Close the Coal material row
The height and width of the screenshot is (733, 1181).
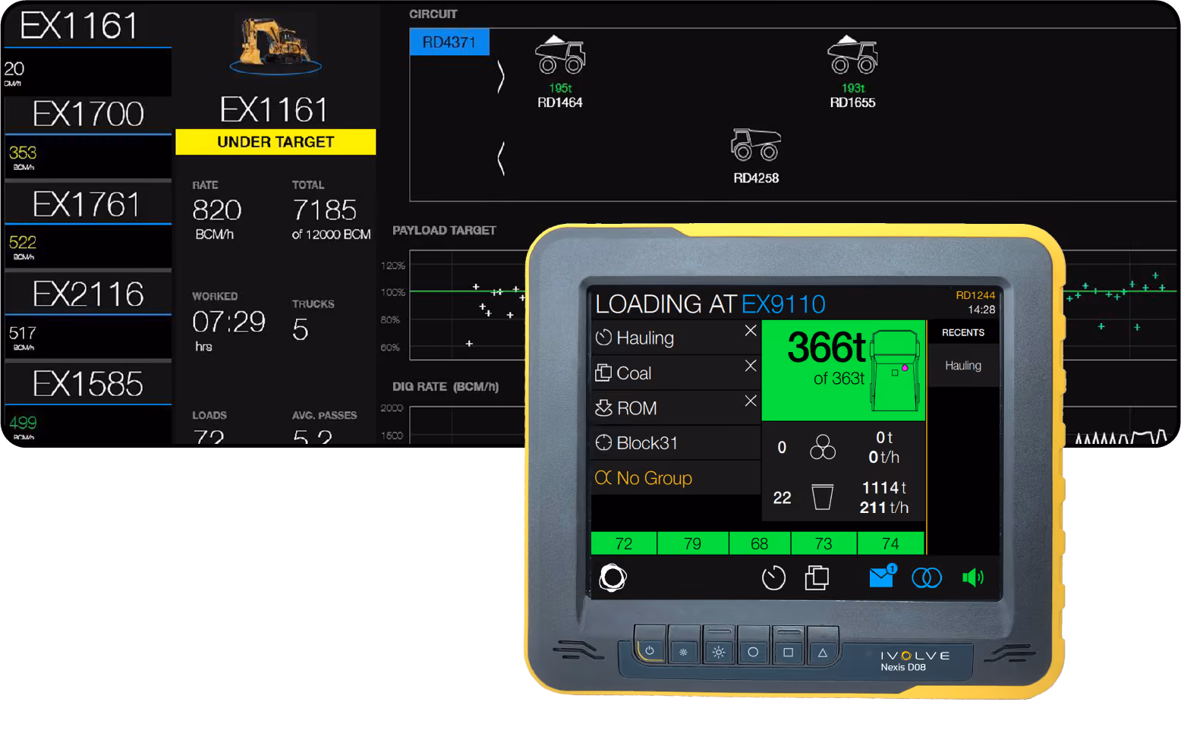(751, 366)
